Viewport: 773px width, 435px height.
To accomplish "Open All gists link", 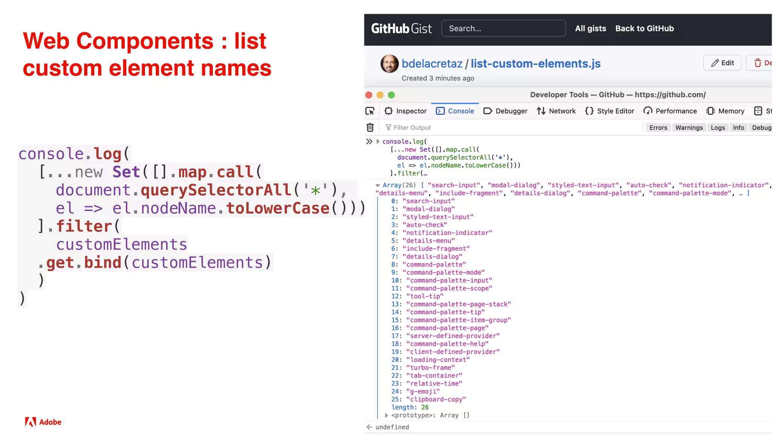I will [590, 28].
